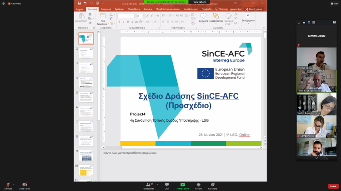This screenshot has height=191, width=341.
Task: Open audio options arrow beside Unmute
Action: click(14, 184)
